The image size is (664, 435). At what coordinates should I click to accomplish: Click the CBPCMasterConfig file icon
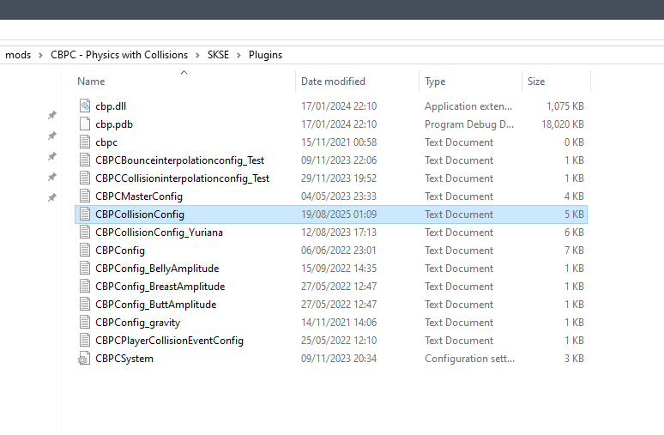[x=85, y=196]
